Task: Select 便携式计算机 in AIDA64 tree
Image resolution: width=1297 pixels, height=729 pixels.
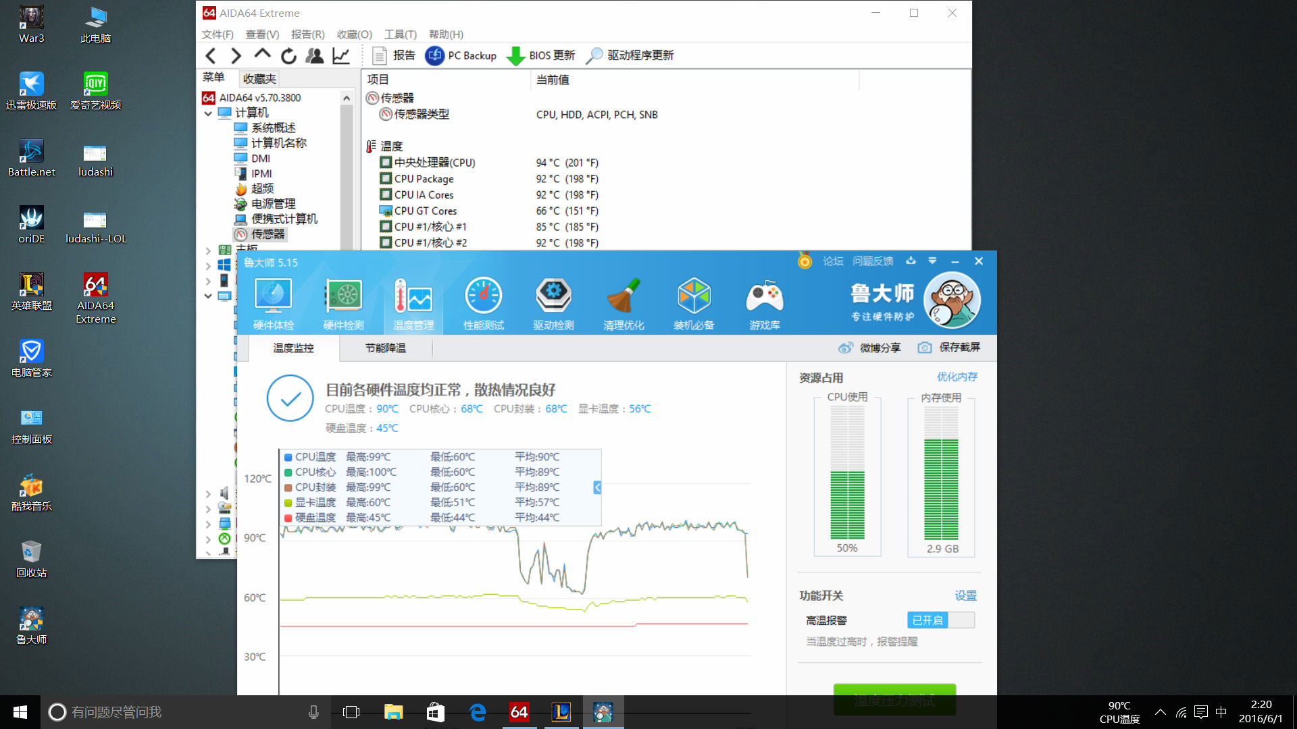Action: pyautogui.click(x=276, y=219)
